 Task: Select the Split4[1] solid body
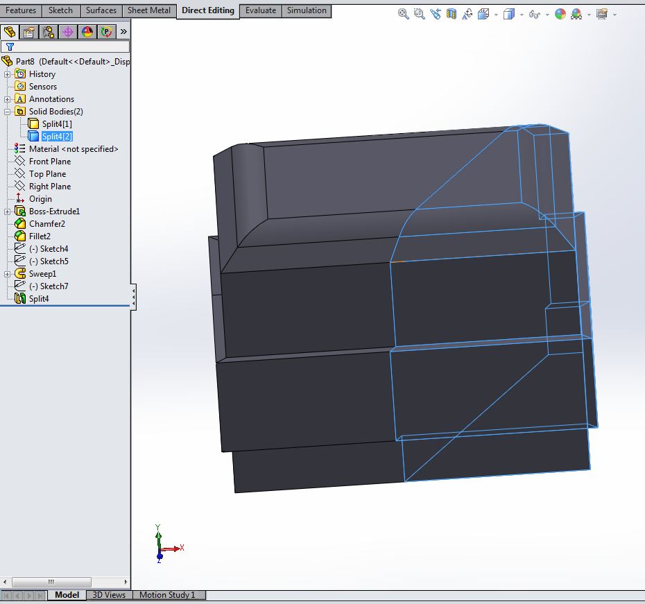coord(56,124)
